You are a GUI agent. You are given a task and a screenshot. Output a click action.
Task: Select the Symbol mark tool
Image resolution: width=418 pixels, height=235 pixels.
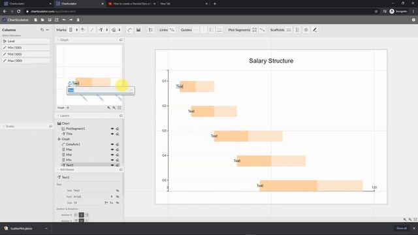click(x=83, y=30)
